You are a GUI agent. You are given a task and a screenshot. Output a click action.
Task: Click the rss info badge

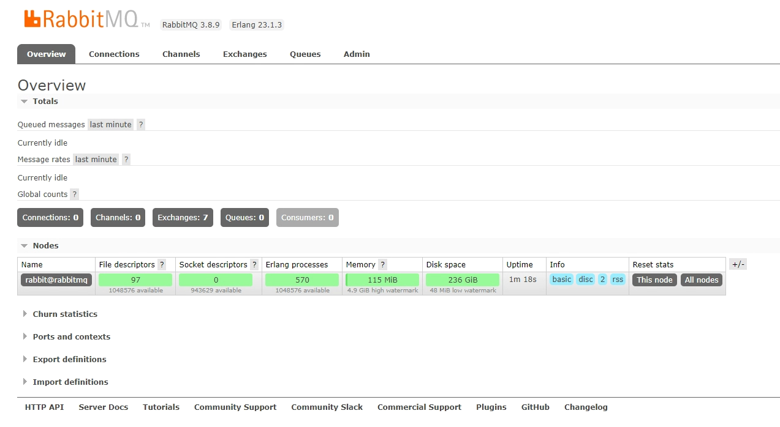pyautogui.click(x=618, y=280)
